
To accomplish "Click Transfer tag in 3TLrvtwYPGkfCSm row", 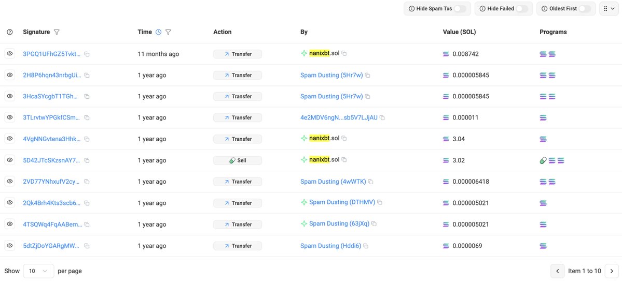I will coord(238,117).
